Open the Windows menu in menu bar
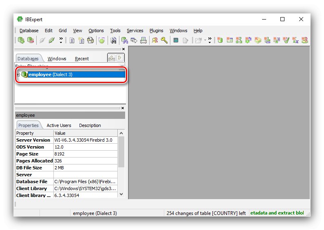This screenshot has height=230, width=324. (x=179, y=31)
